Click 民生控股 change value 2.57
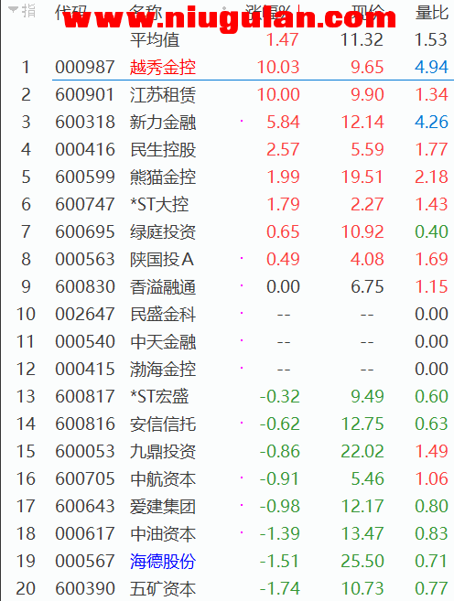454x601 pixels. (x=283, y=149)
